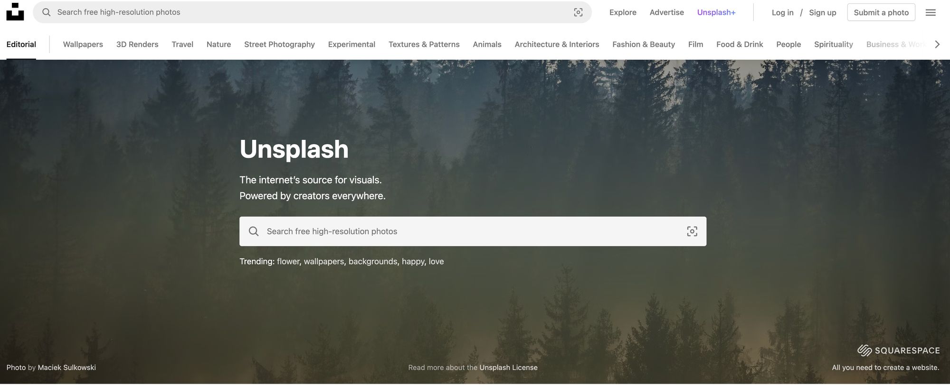Select Textures & Patterns category
Viewport: 950px width, 385px height.
click(x=424, y=44)
